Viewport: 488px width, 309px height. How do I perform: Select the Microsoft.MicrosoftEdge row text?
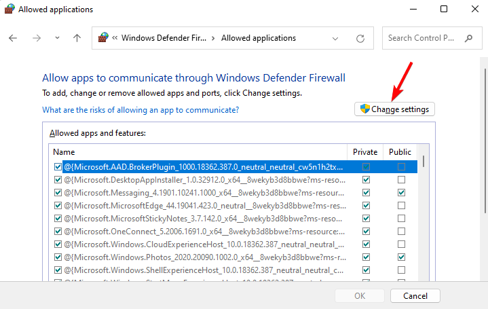tap(205, 206)
